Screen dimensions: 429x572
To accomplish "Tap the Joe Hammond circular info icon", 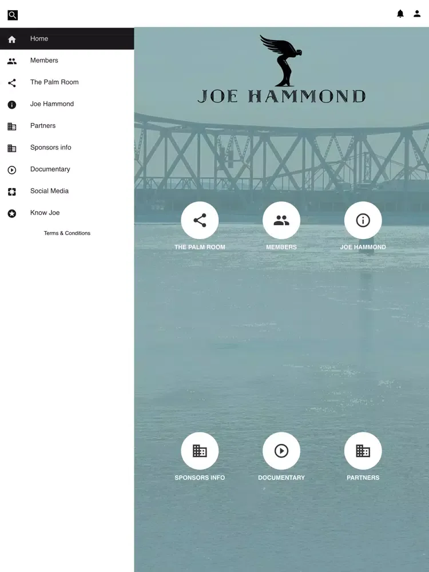I will pyautogui.click(x=363, y=220).
